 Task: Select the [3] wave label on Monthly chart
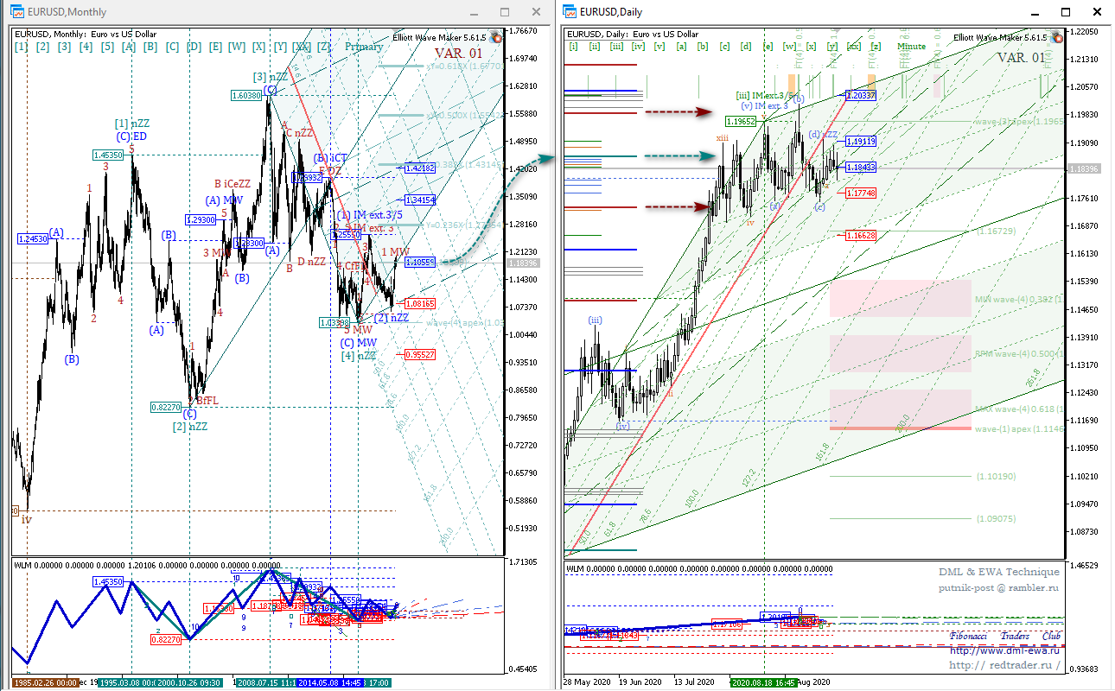[64, 47]
